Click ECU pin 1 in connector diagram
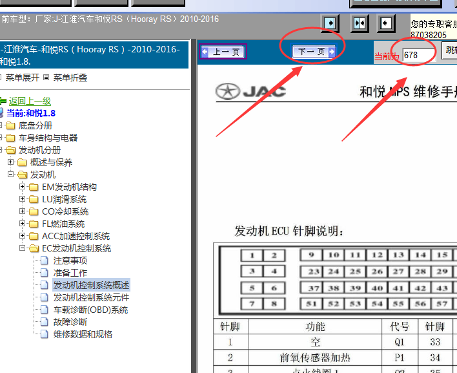This screenshot has width=457, height=373. click(252, 256)
